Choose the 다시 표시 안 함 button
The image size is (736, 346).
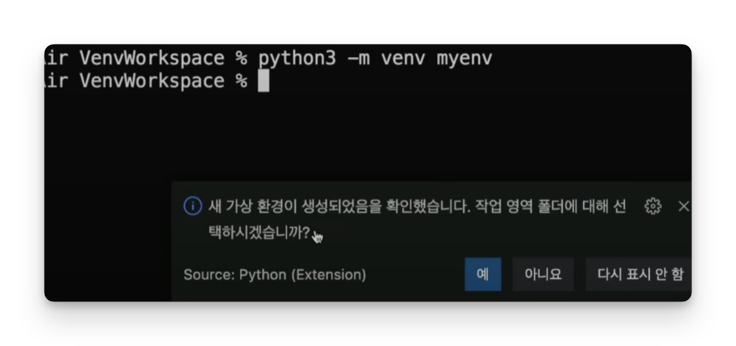(x=639, y=274)
